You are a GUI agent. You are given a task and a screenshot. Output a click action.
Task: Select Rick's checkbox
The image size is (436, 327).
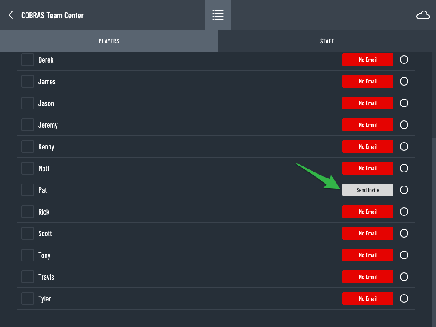[28, 212]
